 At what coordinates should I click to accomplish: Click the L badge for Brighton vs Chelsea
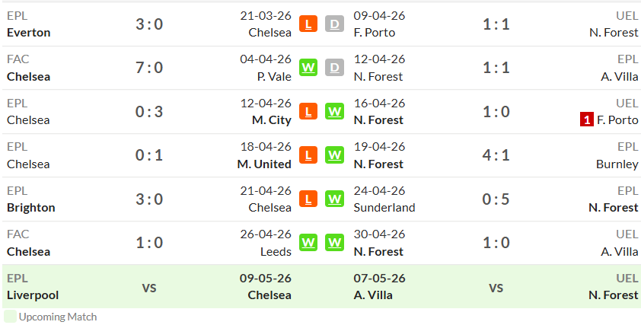[308, 199]
